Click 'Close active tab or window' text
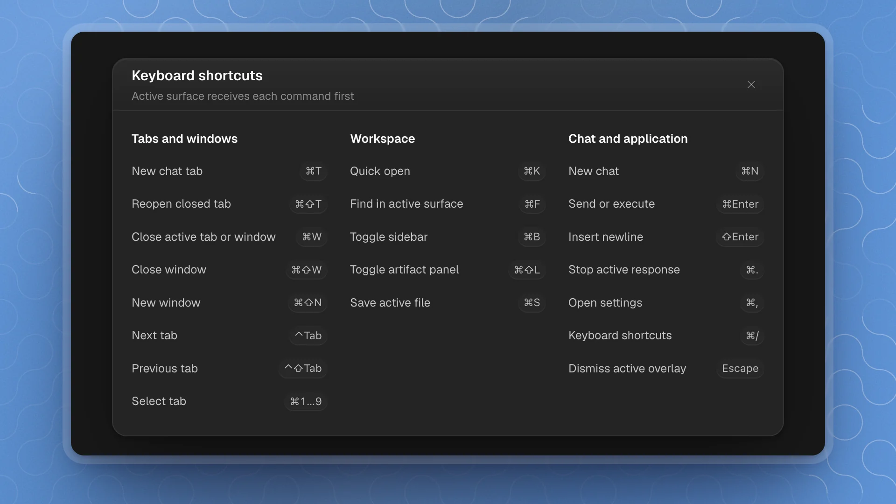This screenshot has height=504, width=896. click(x=203, y=237)
